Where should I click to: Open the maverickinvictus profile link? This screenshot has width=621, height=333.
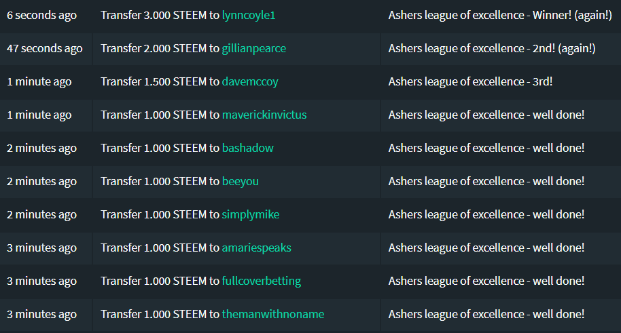coord(264,115)
